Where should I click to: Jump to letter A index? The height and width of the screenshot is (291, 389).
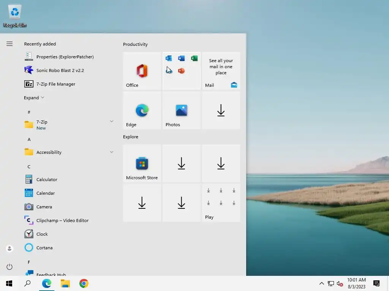(x=29, y=139)
